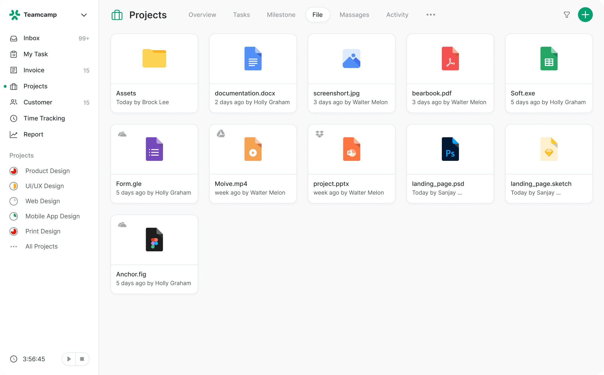Image resolution: width=604 pixels, height=375 pixels.
Task: Select the Customer sidebar entry
Action: coord(38,102)
